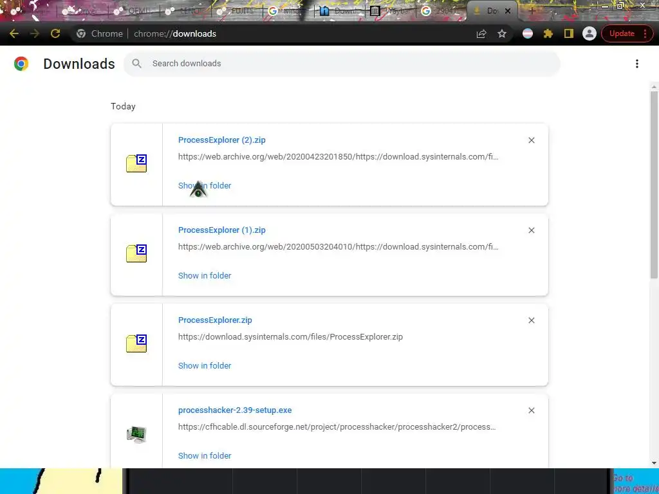Show ProcessExplorer (1).zip in folder
This screenshot has height=494, width=659.
204,275
